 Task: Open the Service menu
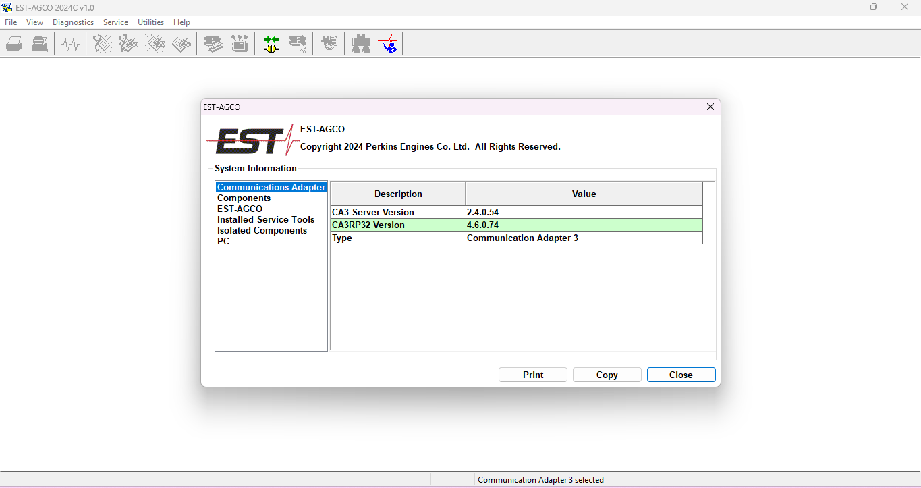[115, 22]
